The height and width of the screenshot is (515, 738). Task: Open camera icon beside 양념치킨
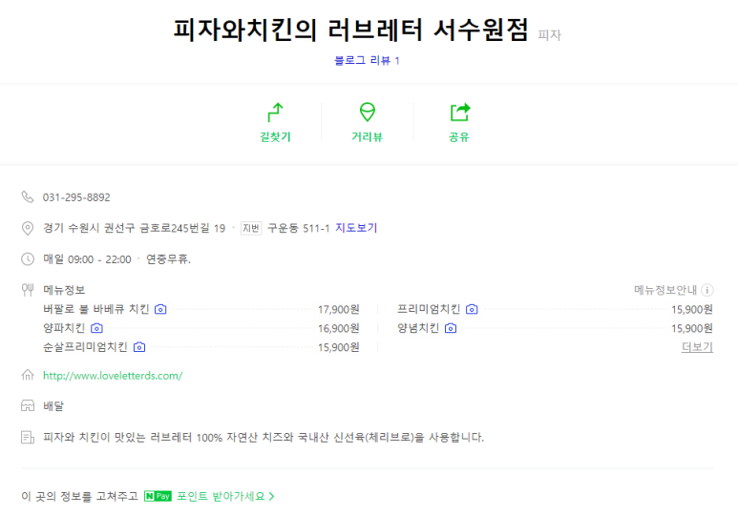451,328
